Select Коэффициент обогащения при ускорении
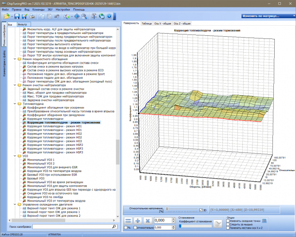Screen dimensions: 296x237 [55, 107]
